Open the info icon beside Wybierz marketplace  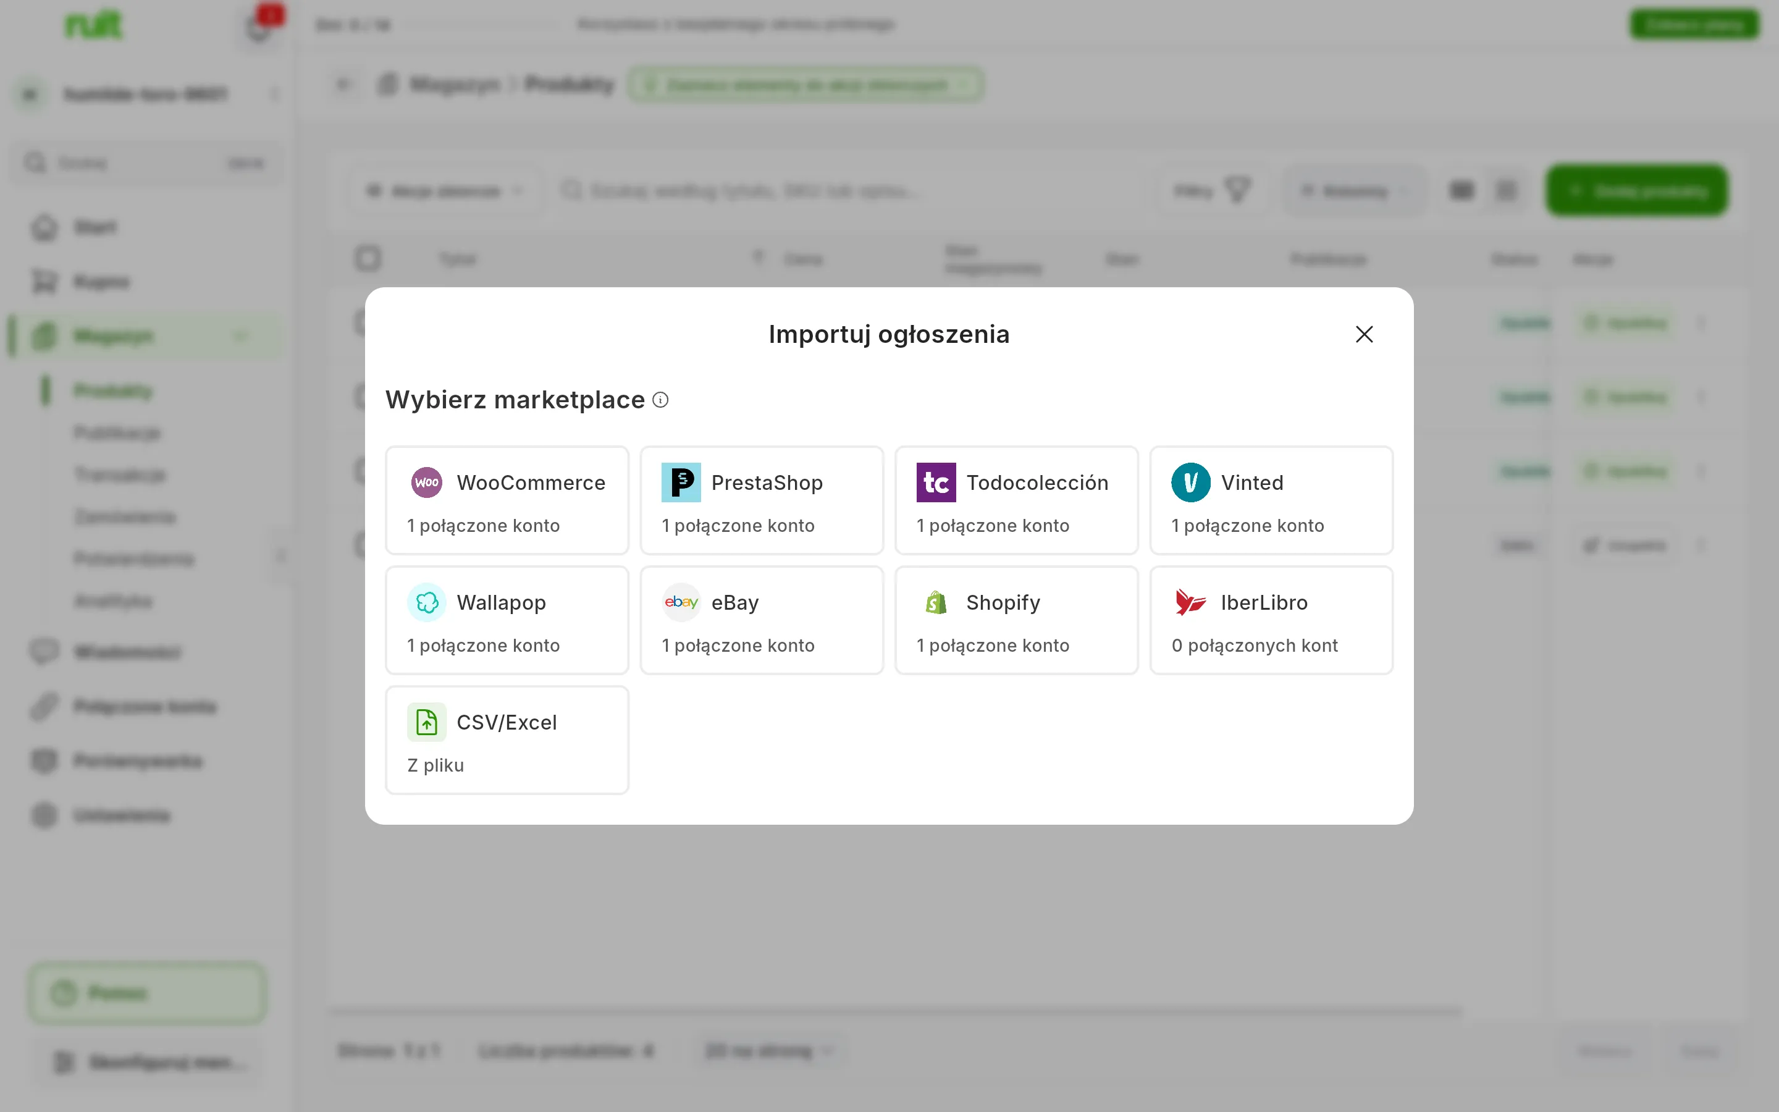(x=660, y=400)
